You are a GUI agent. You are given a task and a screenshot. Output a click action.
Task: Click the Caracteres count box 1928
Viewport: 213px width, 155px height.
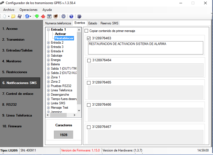64,135
